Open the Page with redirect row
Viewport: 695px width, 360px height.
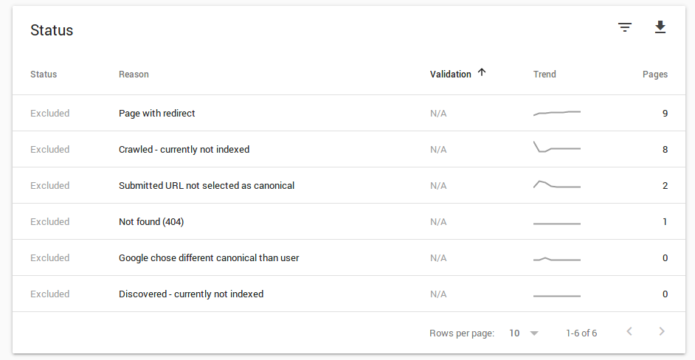tap(156, 114)
